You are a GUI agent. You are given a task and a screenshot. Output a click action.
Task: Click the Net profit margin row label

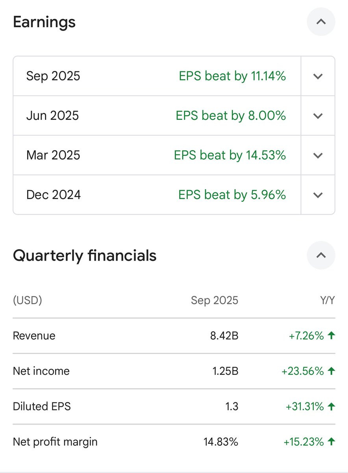click(x=55, y=442)
